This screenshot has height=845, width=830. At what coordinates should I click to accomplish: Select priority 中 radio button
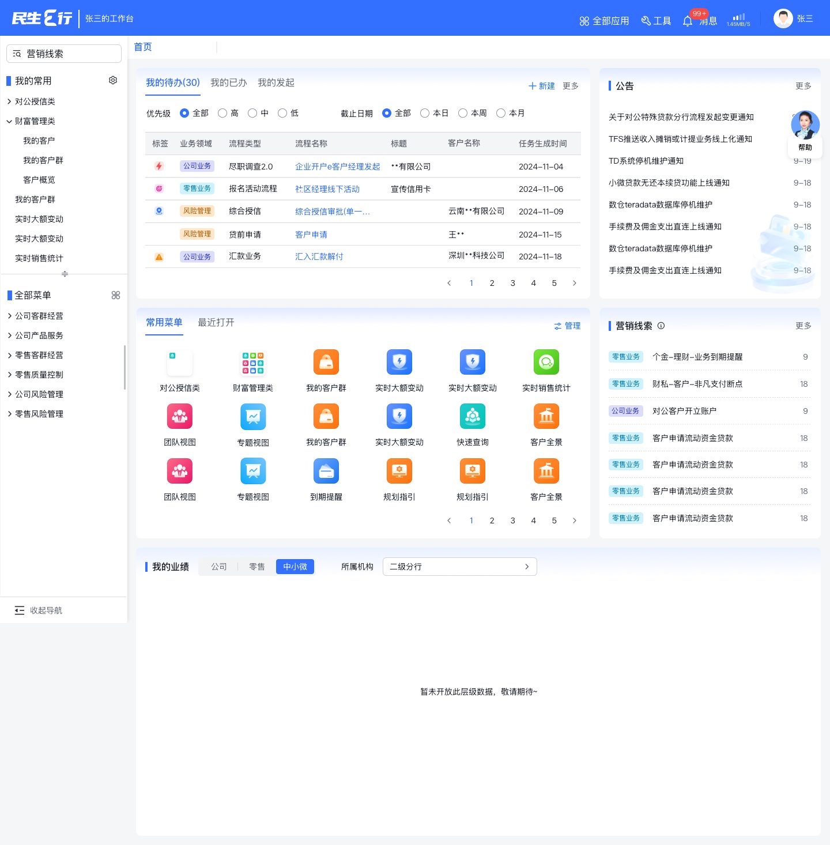(252, 114)
